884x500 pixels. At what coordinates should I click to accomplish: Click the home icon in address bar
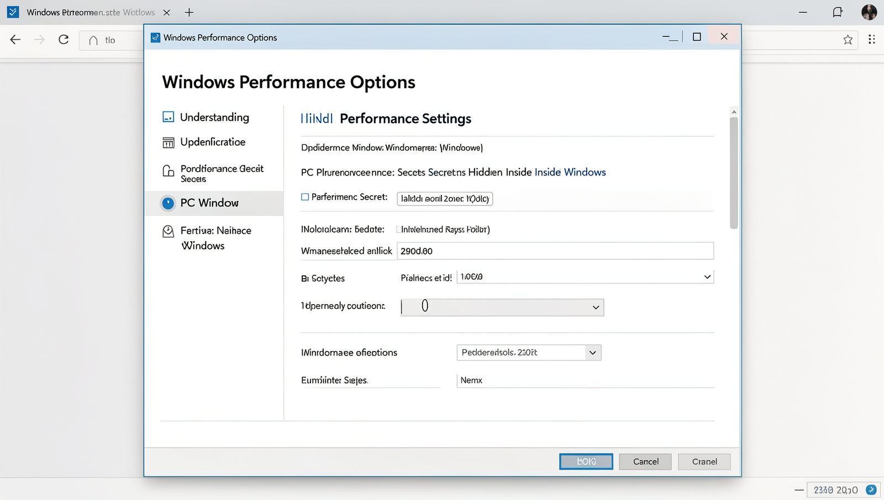[x=93, y=40]
